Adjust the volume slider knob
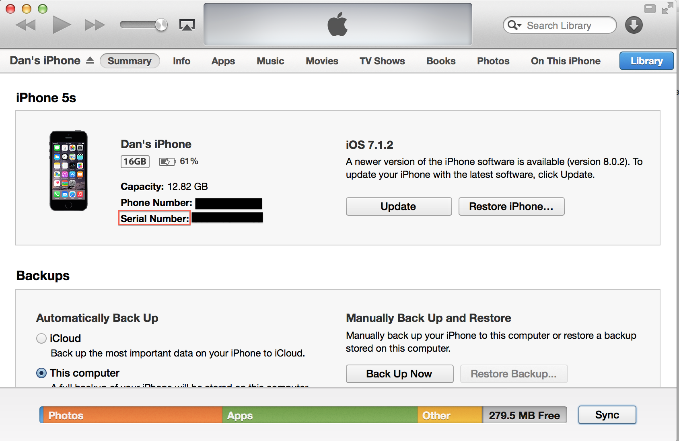The image size is (679, 441). tap(161, 25)
